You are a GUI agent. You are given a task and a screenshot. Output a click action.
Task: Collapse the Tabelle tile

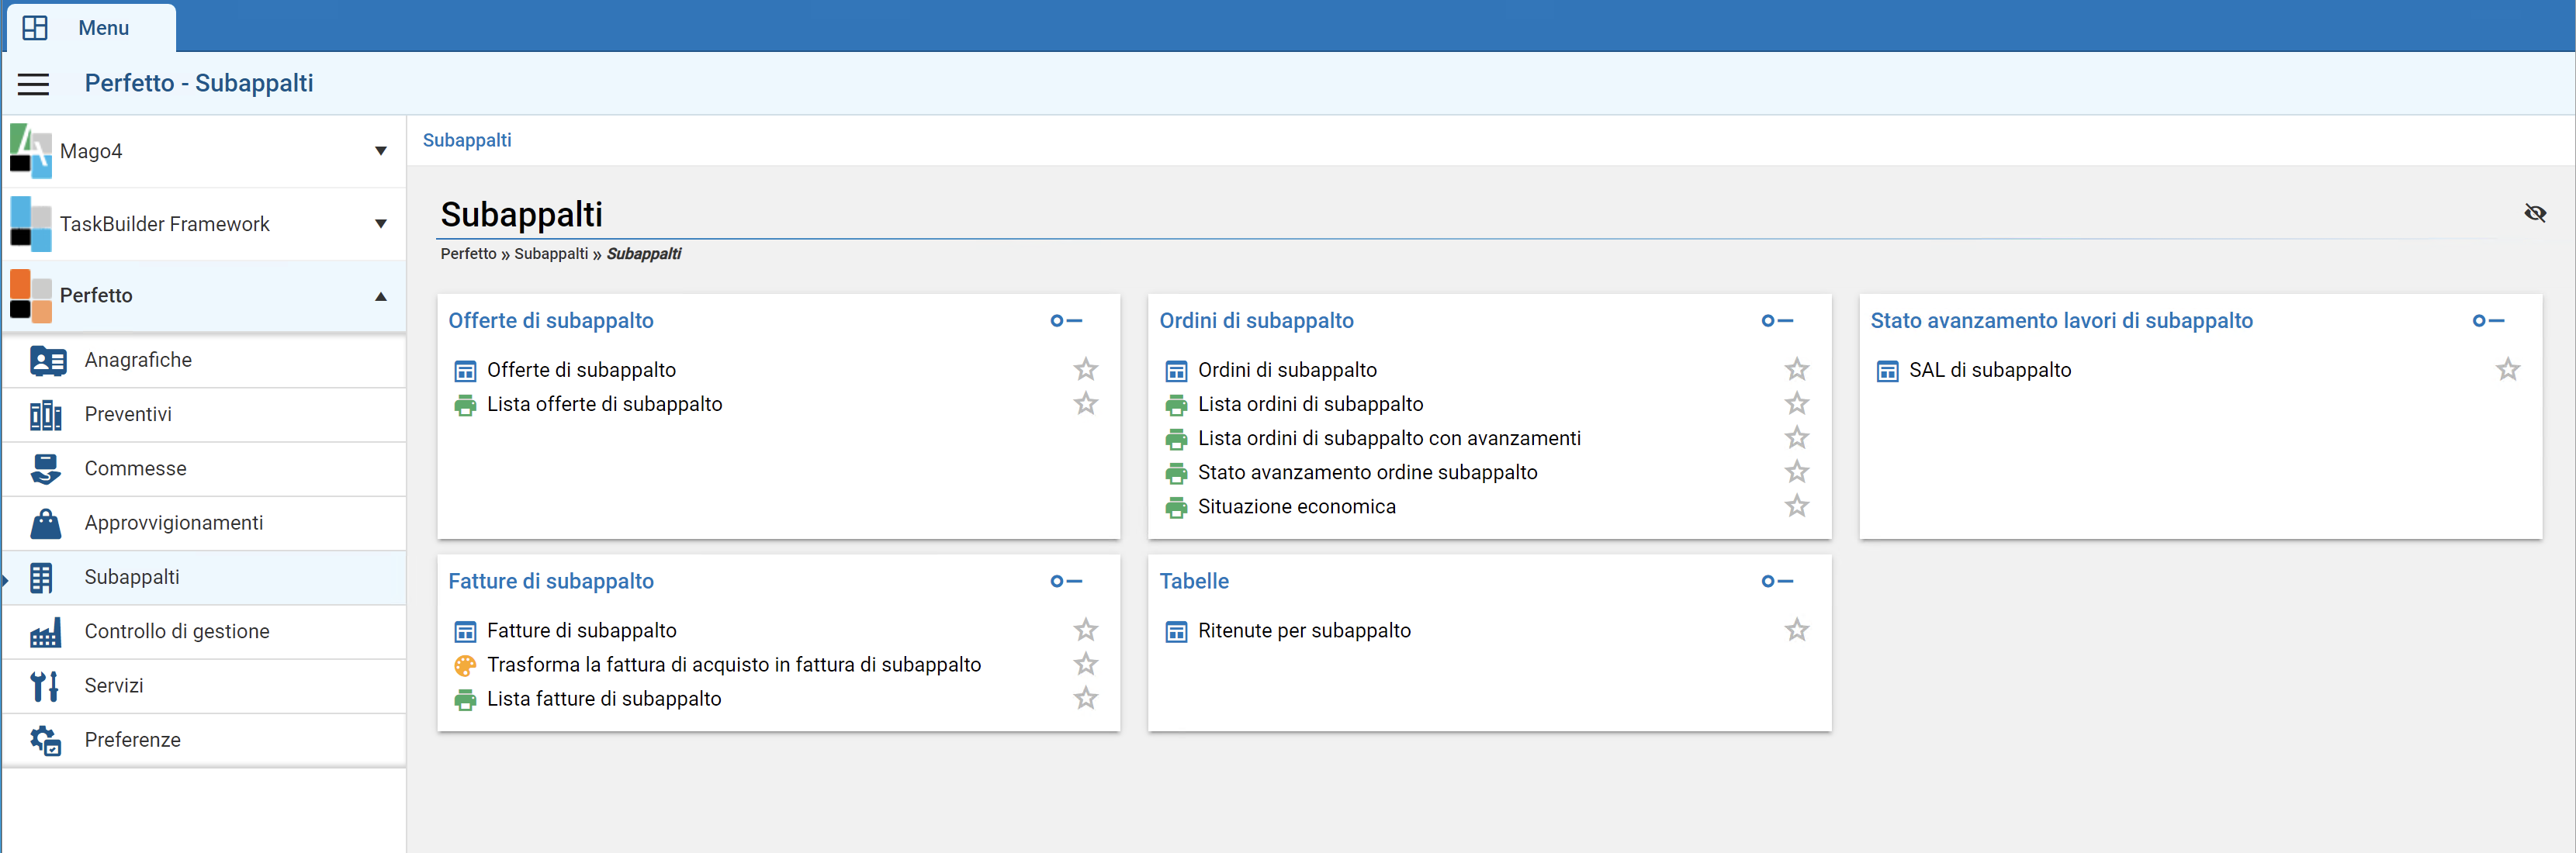(1777, 582)
